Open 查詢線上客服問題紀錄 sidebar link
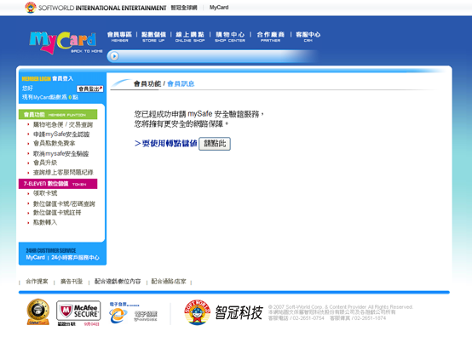 (63, 172)
